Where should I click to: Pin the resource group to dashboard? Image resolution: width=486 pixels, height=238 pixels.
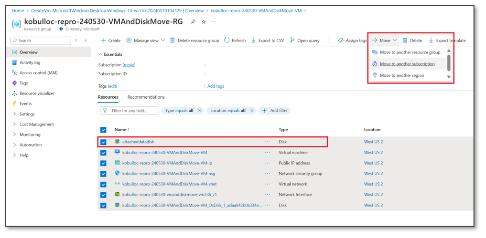tap(193, 21)
